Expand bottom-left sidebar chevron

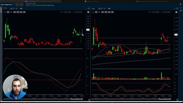(x=1, y=100)
